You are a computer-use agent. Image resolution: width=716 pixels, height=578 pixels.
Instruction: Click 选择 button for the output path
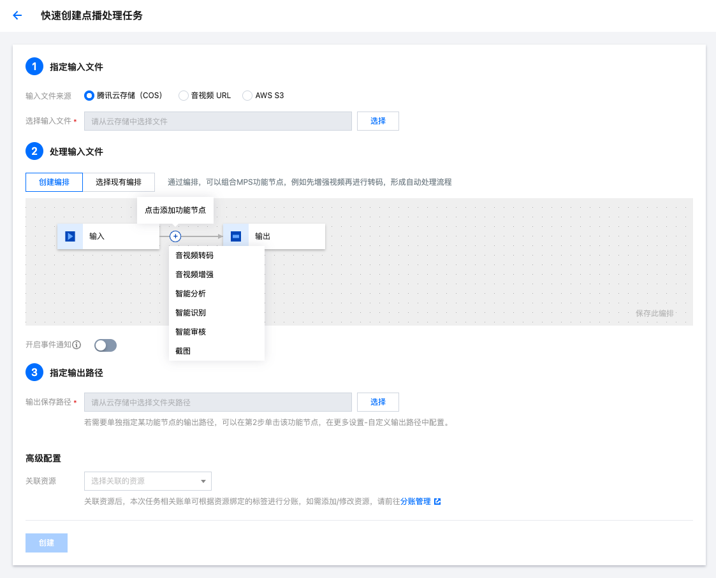[377, 402]
